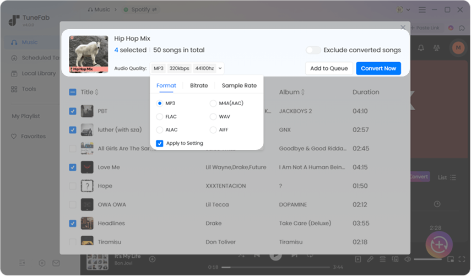Switch to List view in the background
Image resolution: width=471 pixels, height=276 pixels.
point(447,177)
